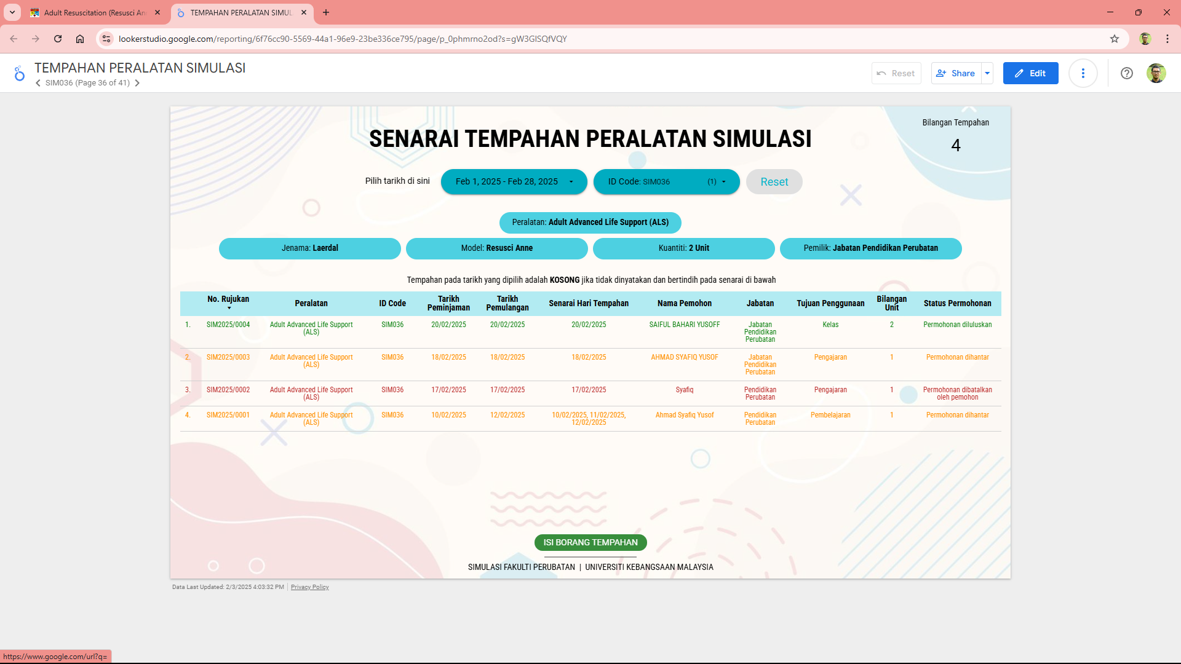Open Google account avatar in report header
The height and width of the screenshot is (664, 1181).
(x=1156, y=73)
